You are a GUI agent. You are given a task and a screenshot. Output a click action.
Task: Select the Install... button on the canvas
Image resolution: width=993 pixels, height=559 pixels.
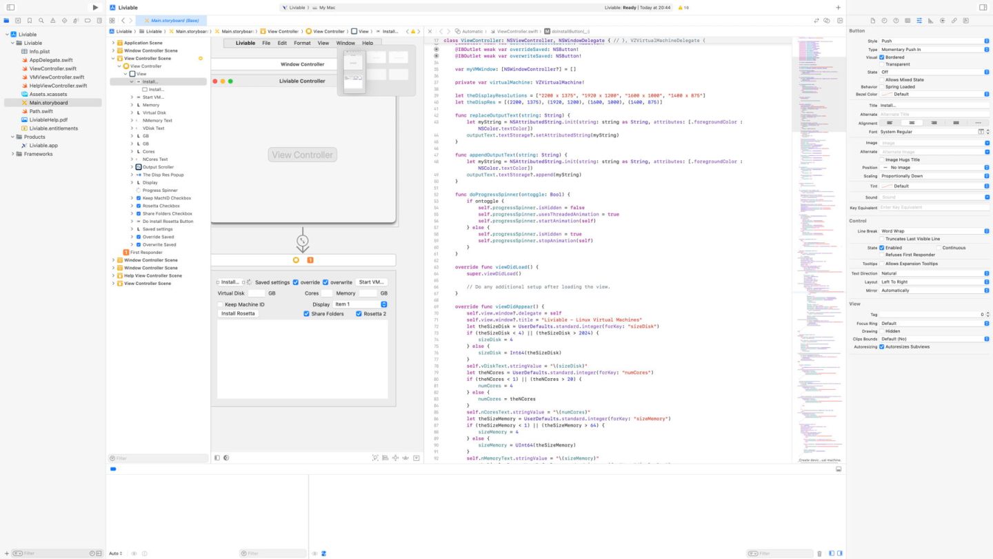coord(230,282)
